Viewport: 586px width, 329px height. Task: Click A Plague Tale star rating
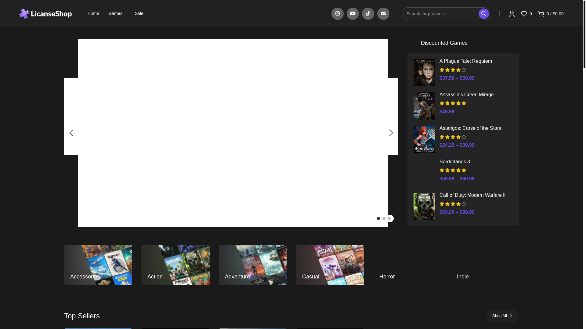(x=453, y=70)
